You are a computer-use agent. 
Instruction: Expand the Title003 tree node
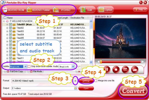click(7, 31)
